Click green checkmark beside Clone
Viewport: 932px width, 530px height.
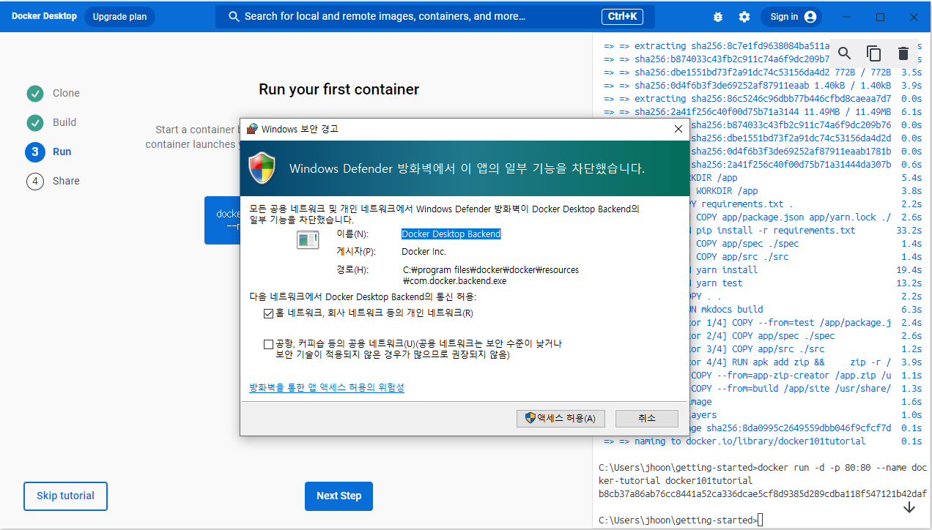pos(35,93)
